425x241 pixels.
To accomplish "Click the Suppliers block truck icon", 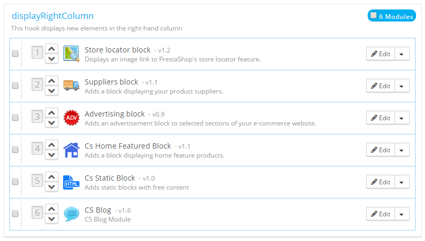I will tap(71, 86).
